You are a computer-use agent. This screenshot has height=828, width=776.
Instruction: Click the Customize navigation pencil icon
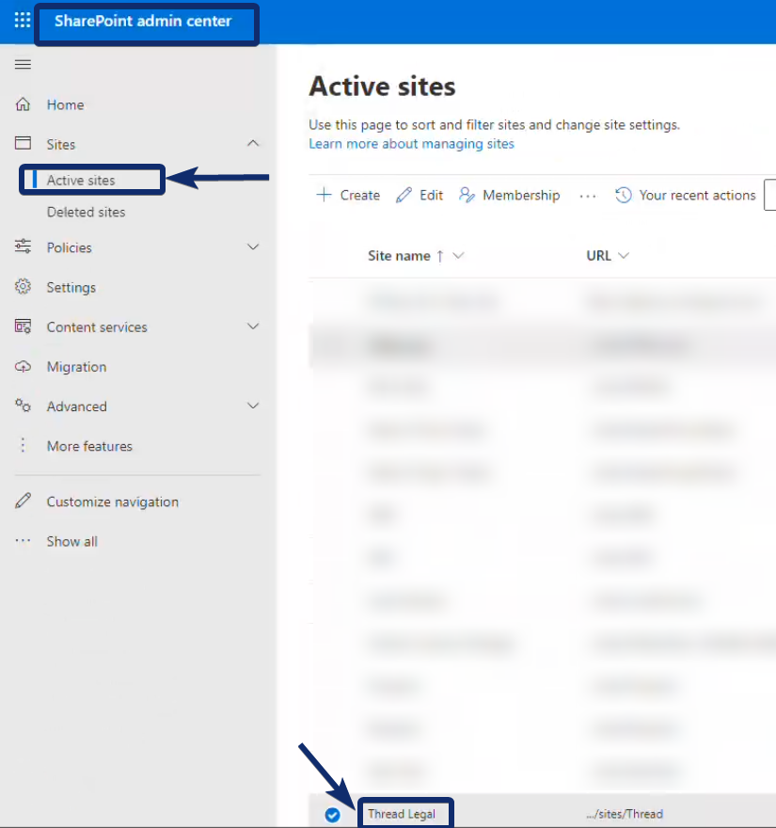[23, 501]
